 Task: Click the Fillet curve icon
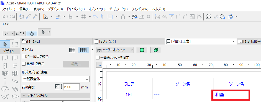pos(185,16)
